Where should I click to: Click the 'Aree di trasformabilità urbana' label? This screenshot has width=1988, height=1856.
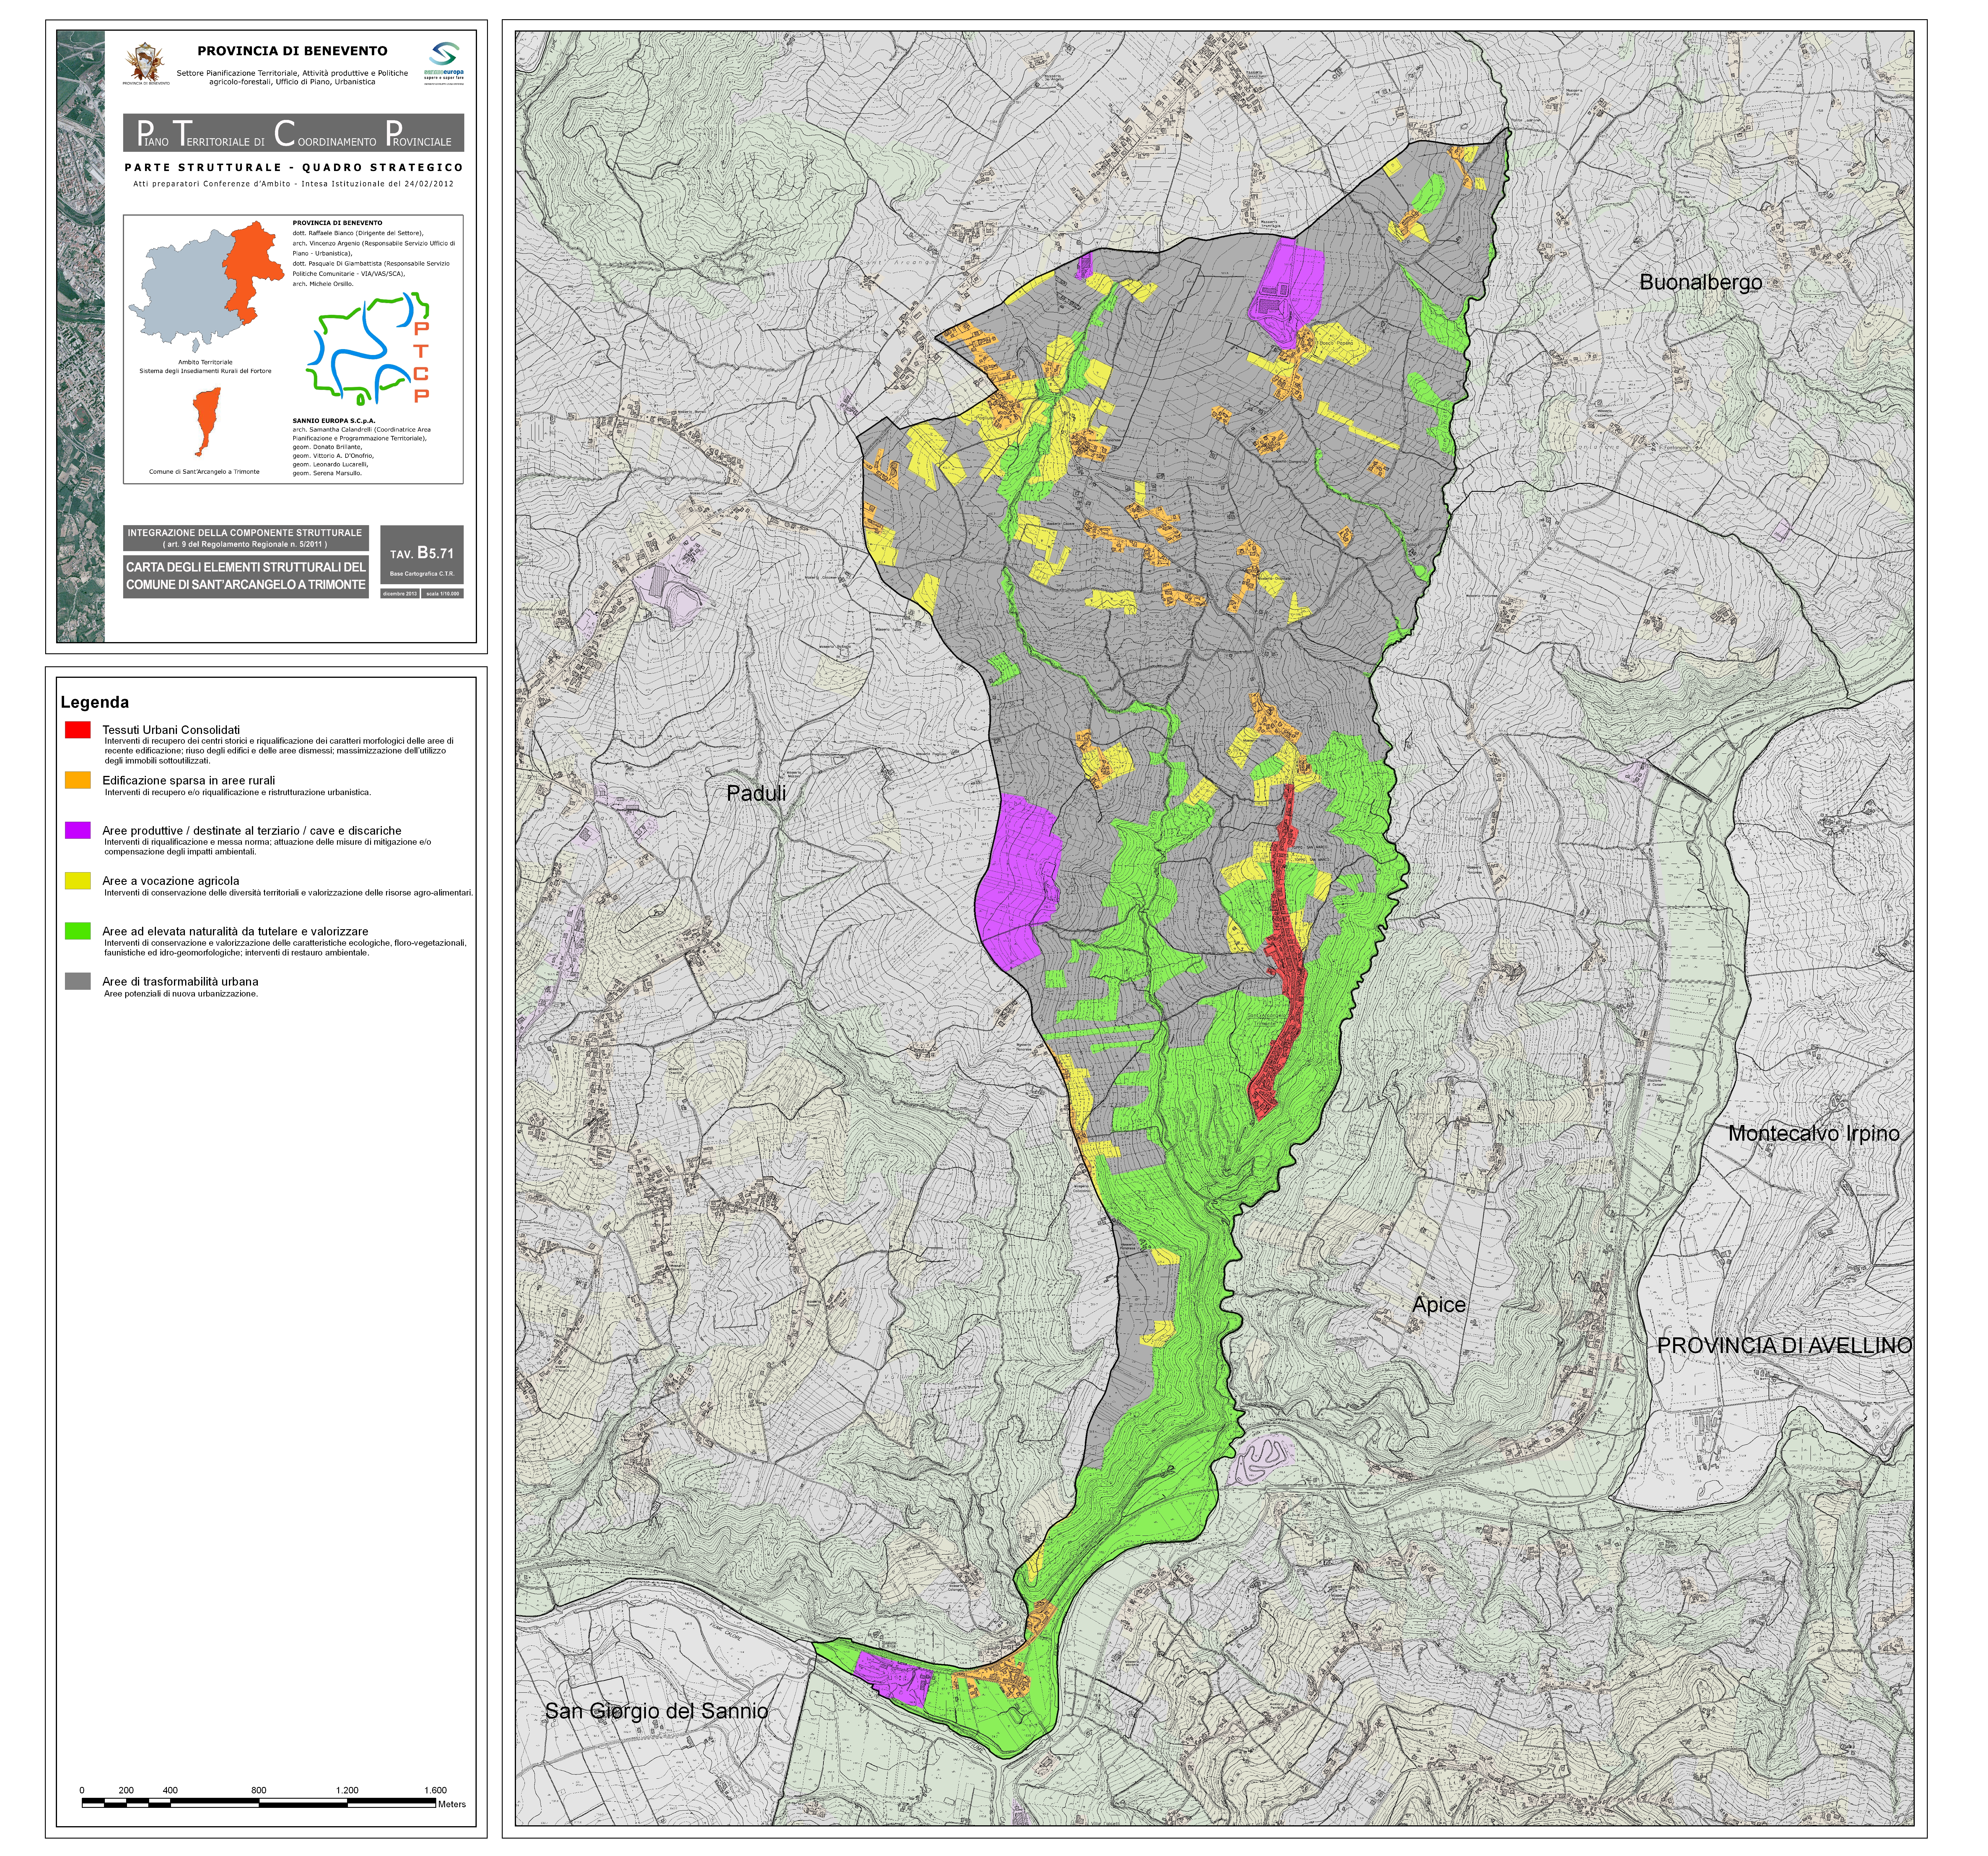(x=180, y=982)
